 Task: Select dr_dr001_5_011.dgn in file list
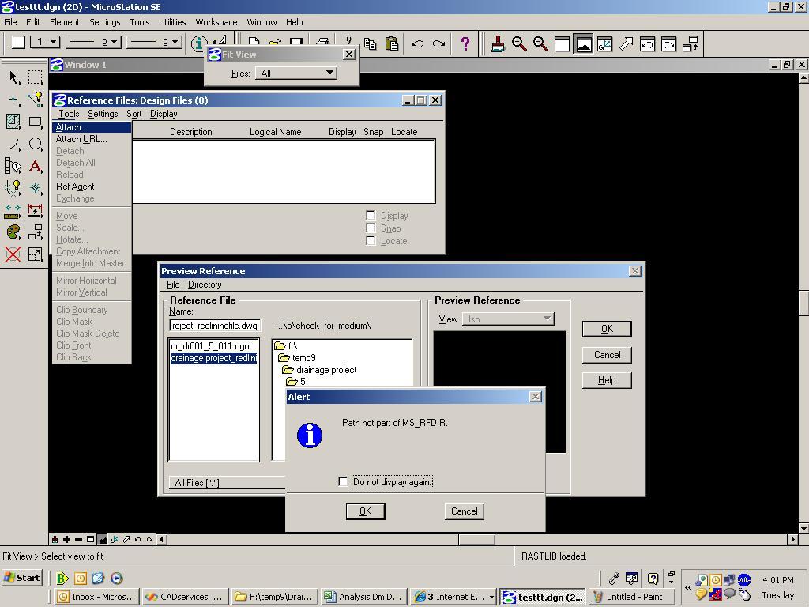(210, 346)
